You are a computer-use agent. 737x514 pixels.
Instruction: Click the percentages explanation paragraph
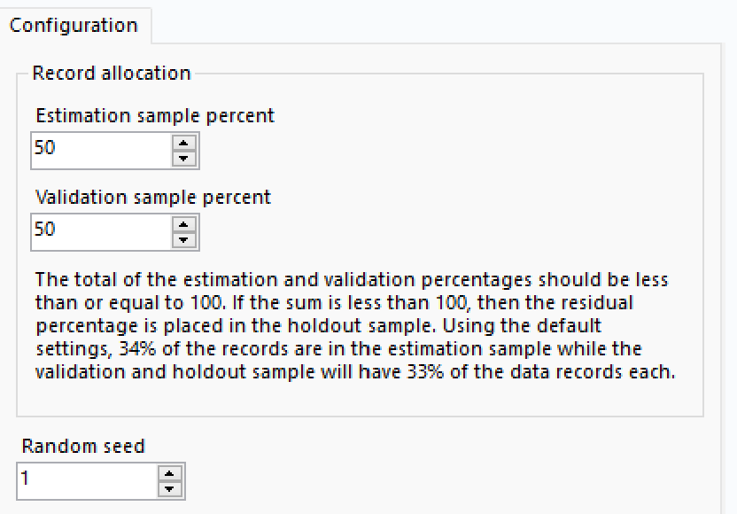click(x=354, y=326)
